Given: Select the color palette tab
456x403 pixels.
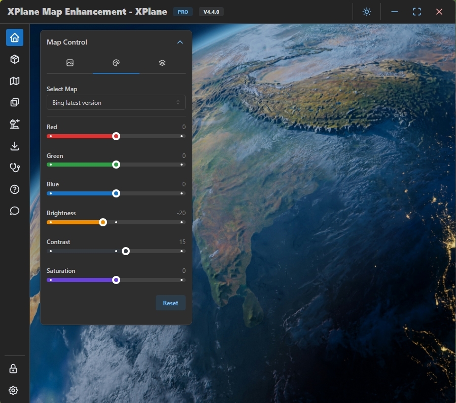Looking at the screenshot, I should point(116,63).
